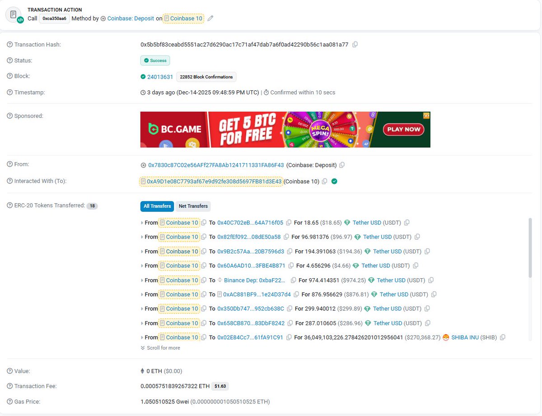542x416 pixels.
Task: Click the help icon beside Gas Price
Action: coord(10,402)
